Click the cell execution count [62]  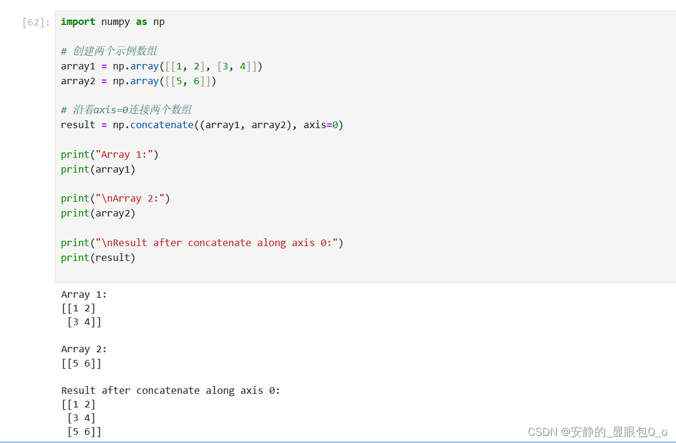pyautogui.click(x=36, y=23)
